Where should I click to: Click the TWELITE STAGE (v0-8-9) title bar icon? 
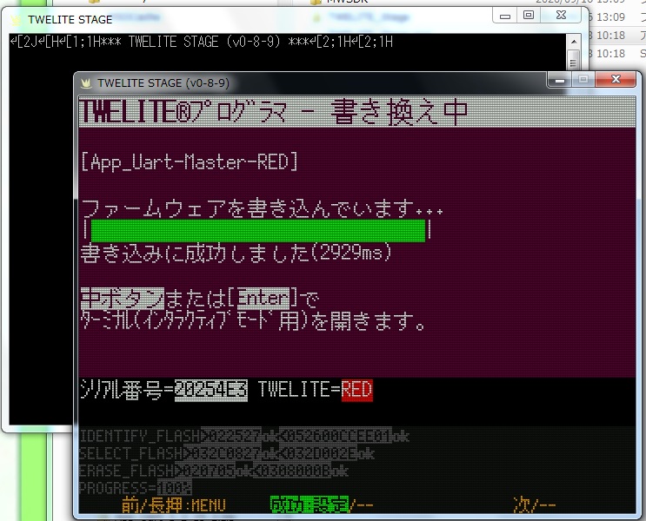86,83
